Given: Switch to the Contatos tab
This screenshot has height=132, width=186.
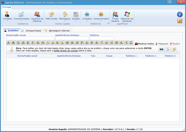Looking at the screenshot, I should pyautogui.click(x=12, y=30).
